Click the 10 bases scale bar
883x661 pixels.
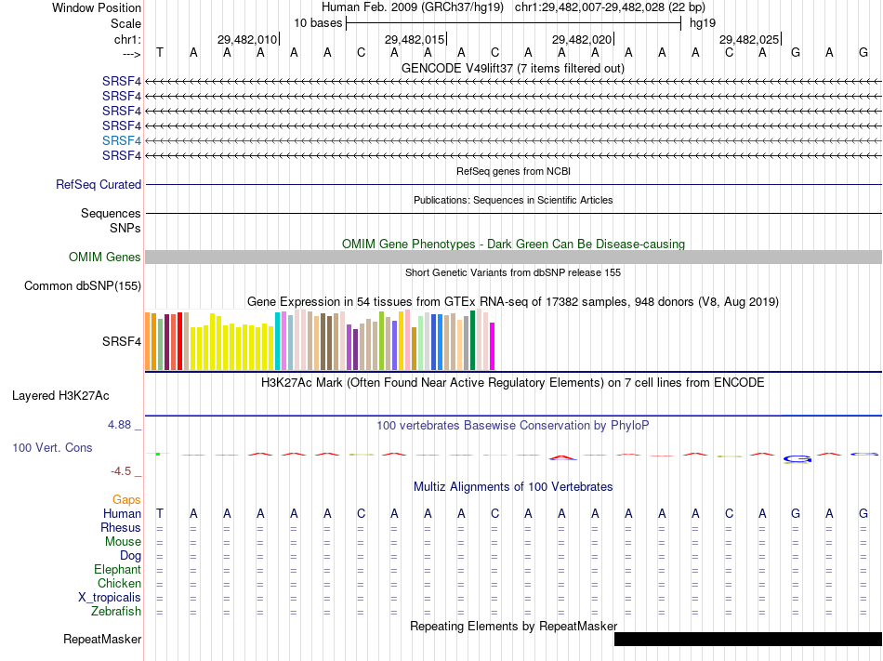point(513,21)
